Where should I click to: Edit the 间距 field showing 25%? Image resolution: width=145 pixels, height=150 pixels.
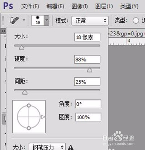(x=87, y=82)
